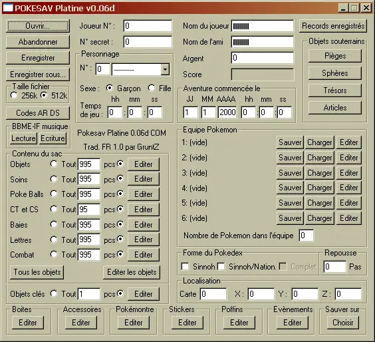The width and height of the screenshot is (375, 342).
Task: Click the Argent money field
Action: [x=263, y=58]
